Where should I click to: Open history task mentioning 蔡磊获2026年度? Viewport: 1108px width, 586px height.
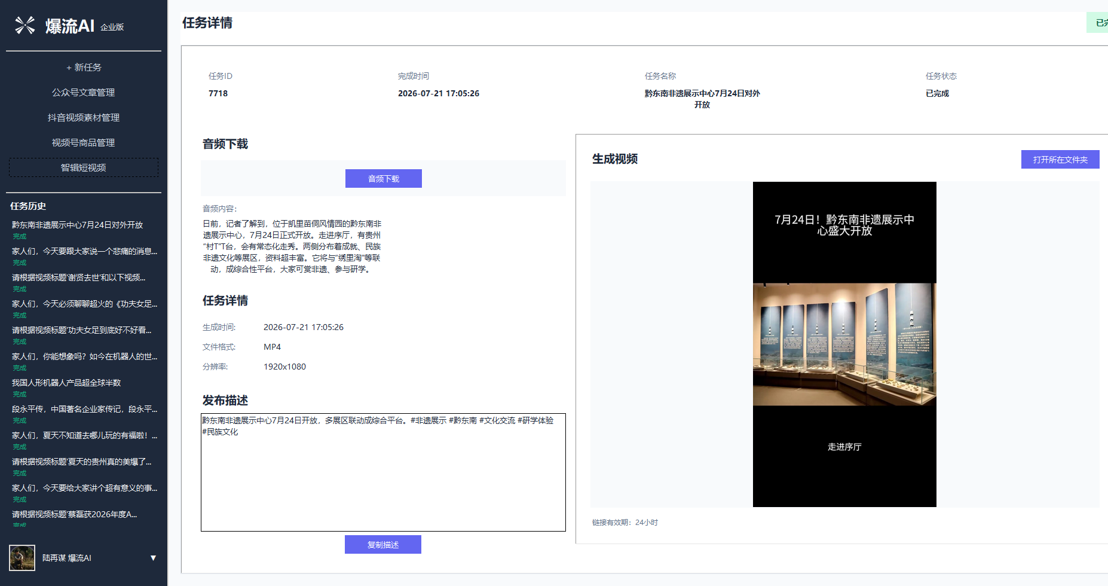(75, 514)
